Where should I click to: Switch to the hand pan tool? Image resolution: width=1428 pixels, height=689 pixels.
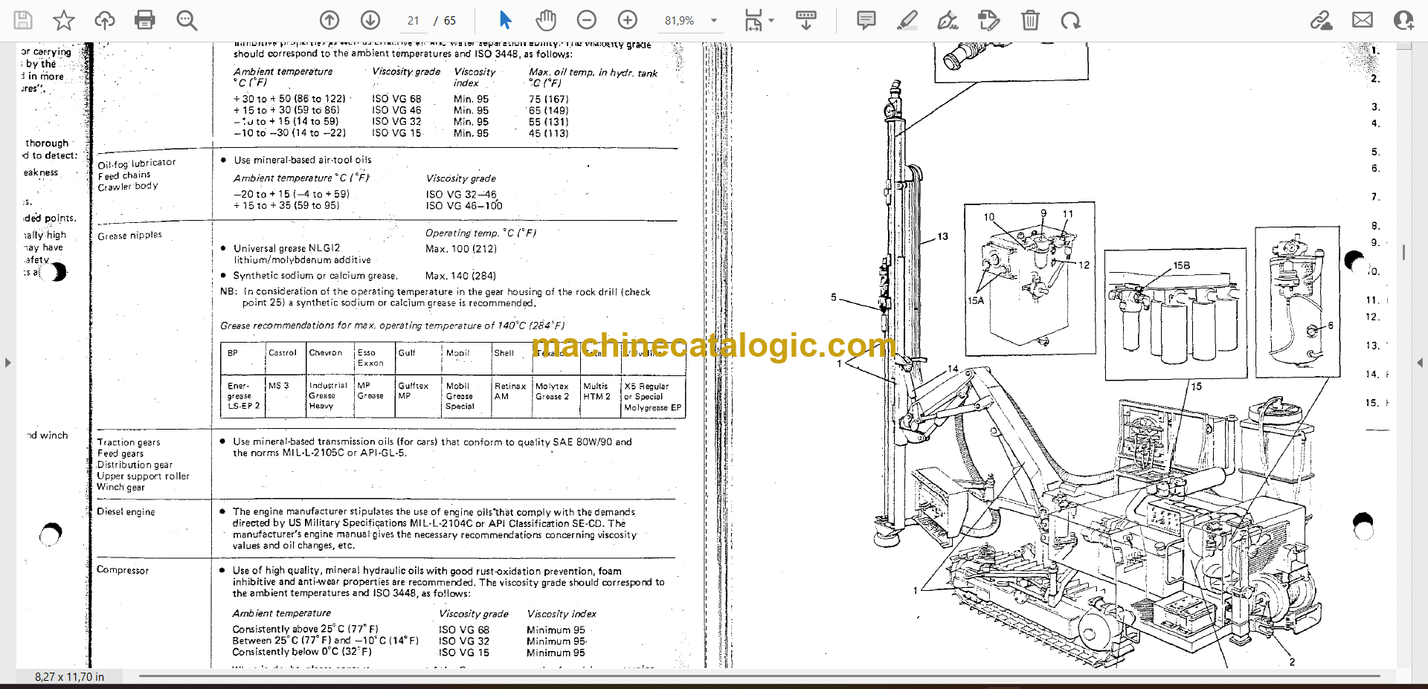[546, 20]
